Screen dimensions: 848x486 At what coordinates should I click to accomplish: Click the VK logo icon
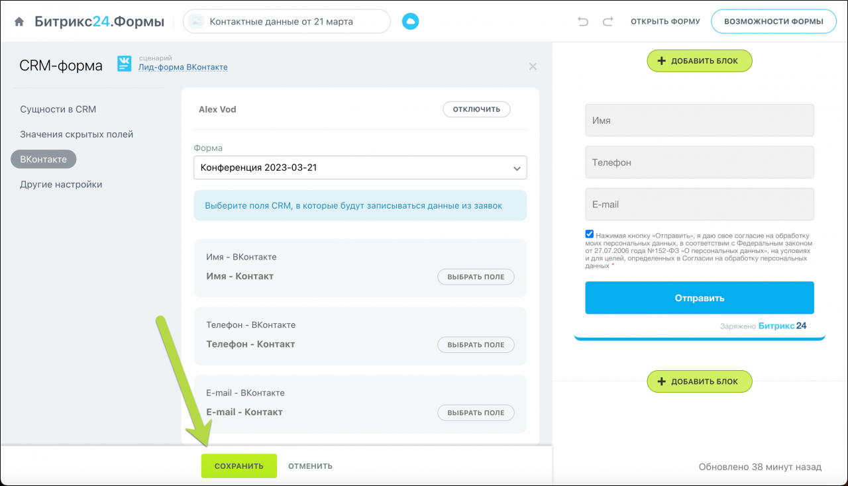[x=125, y=64]
